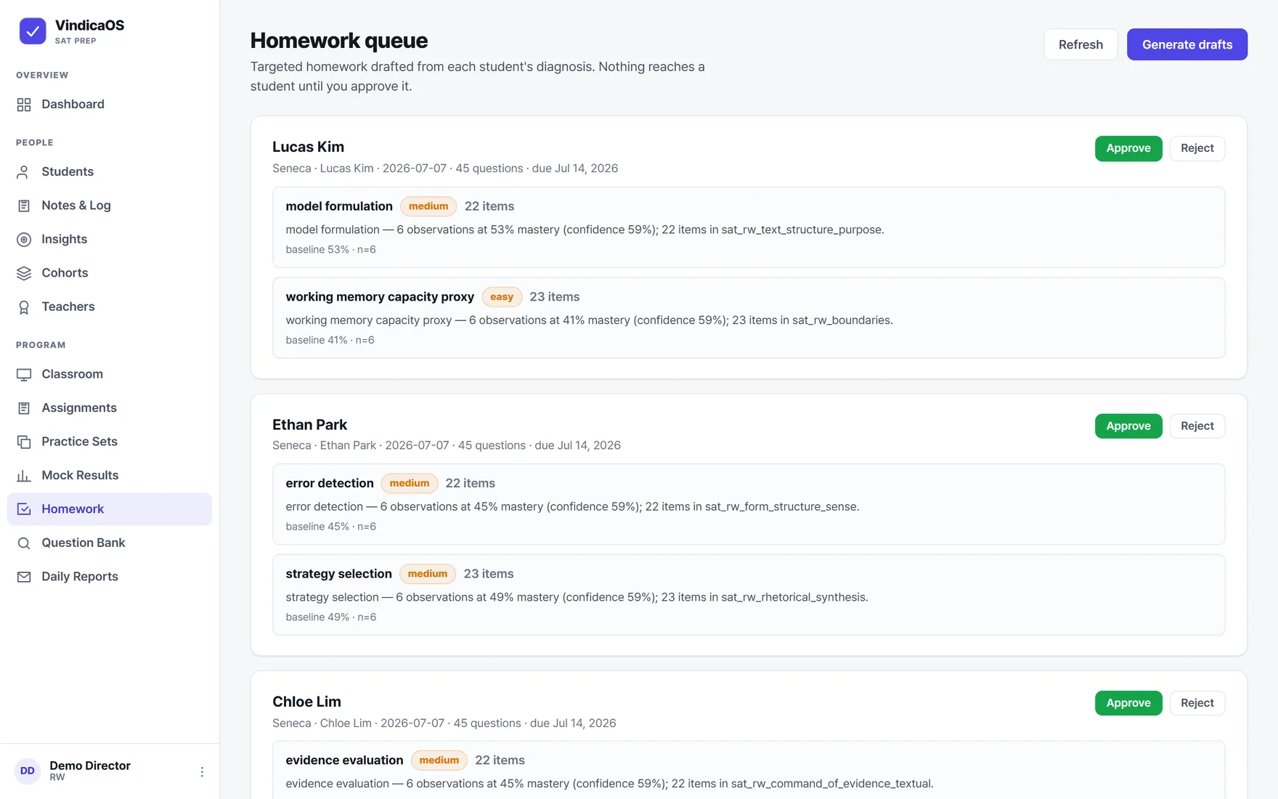Image resolution: width=1278 pixels, height=799 pixels.
Task: Click the 'baseline 45% · n=6' text
Action: point(330,527)
